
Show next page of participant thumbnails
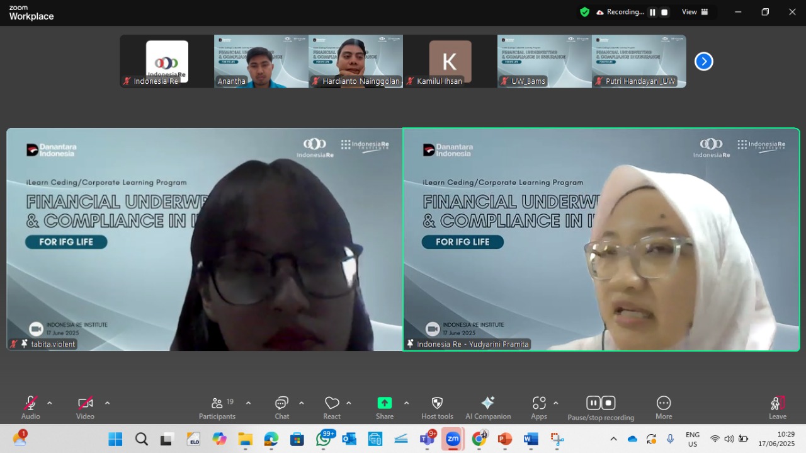[703, 61]
